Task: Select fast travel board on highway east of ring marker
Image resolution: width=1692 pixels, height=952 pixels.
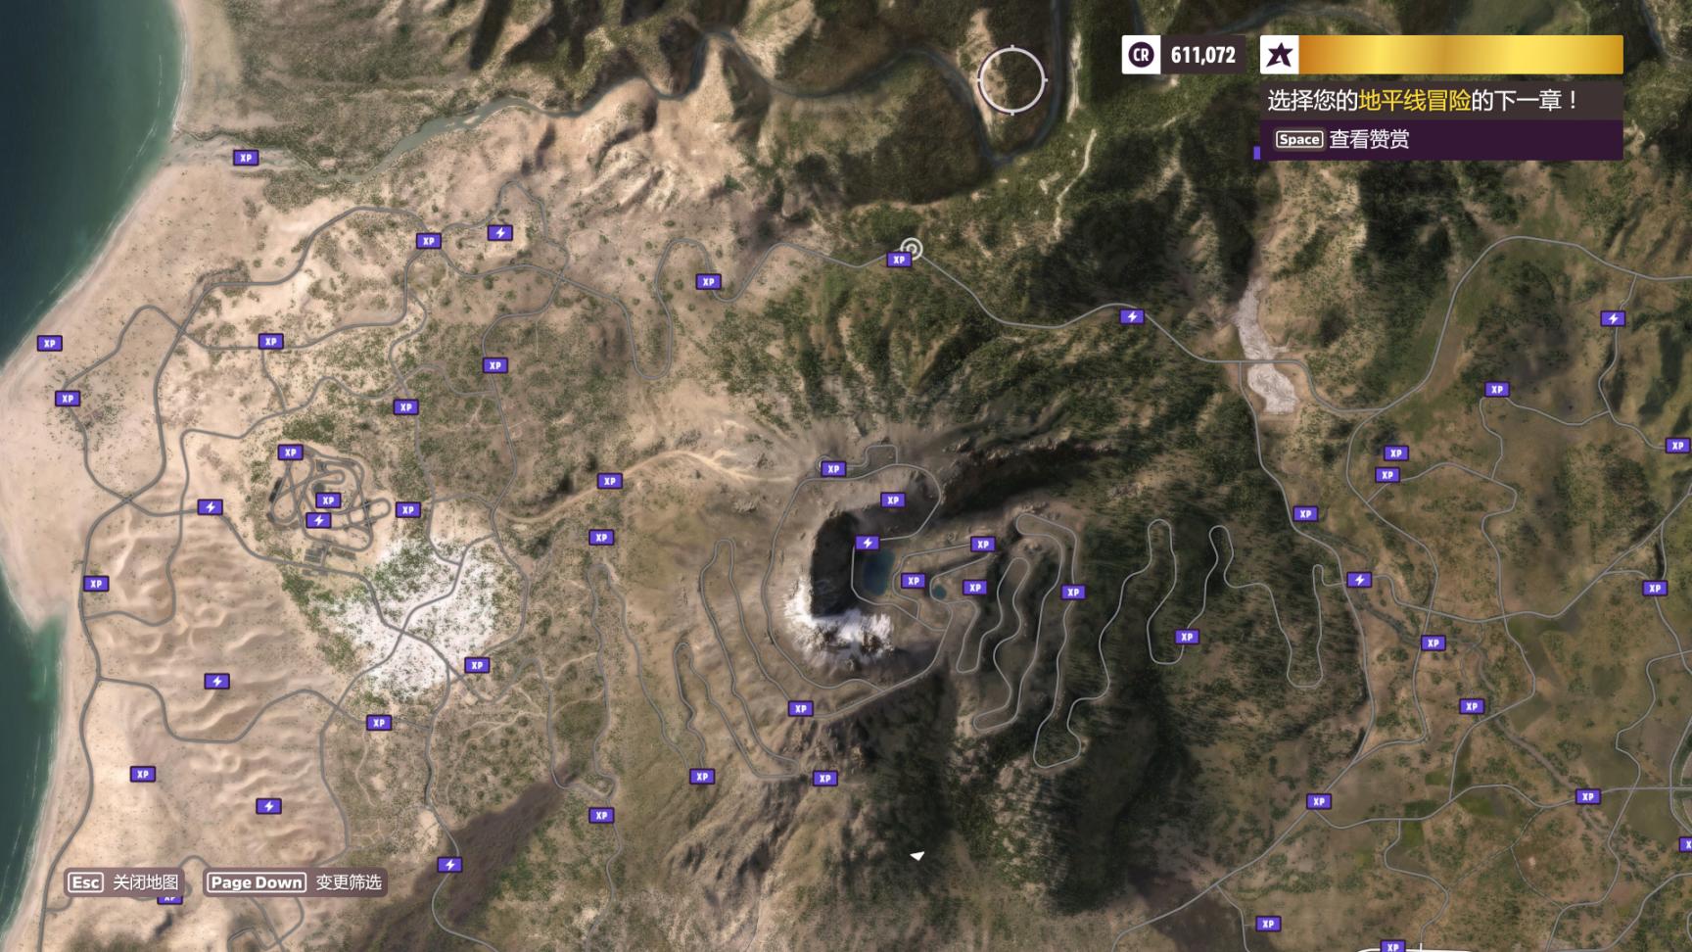Action: (x=1131, y=317)
